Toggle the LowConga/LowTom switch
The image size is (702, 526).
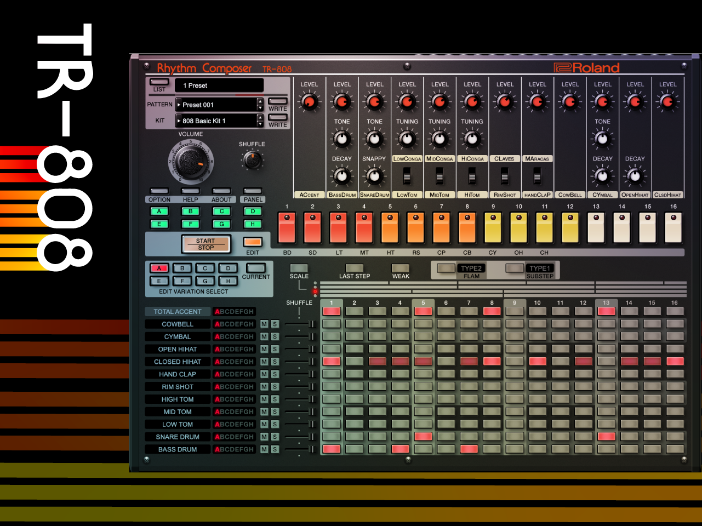click(x=407, y=176)
